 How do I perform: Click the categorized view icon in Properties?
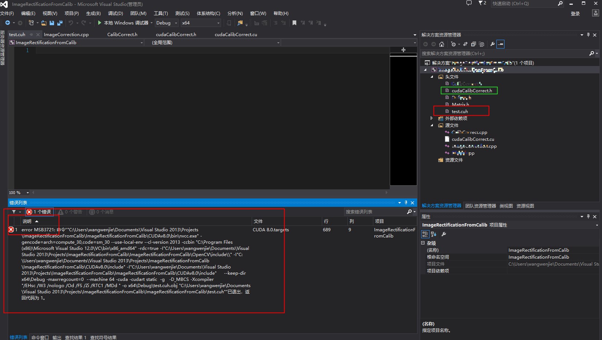tap(425, 234)
